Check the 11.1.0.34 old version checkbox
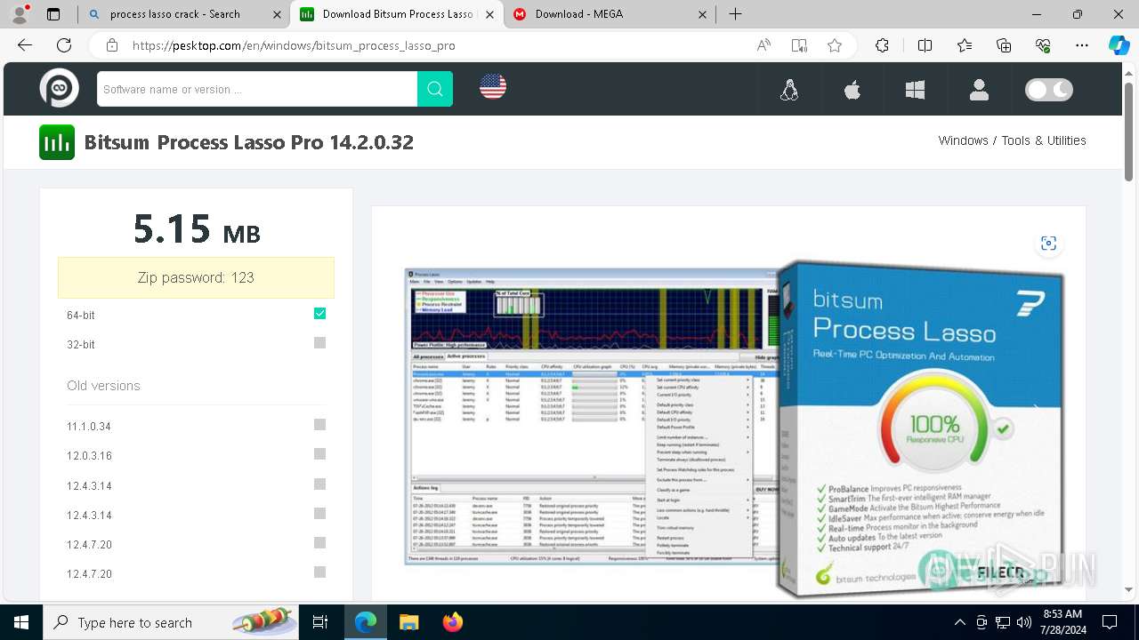The width and height of the screenshot is (1139, 640). (x=319, y=425)
